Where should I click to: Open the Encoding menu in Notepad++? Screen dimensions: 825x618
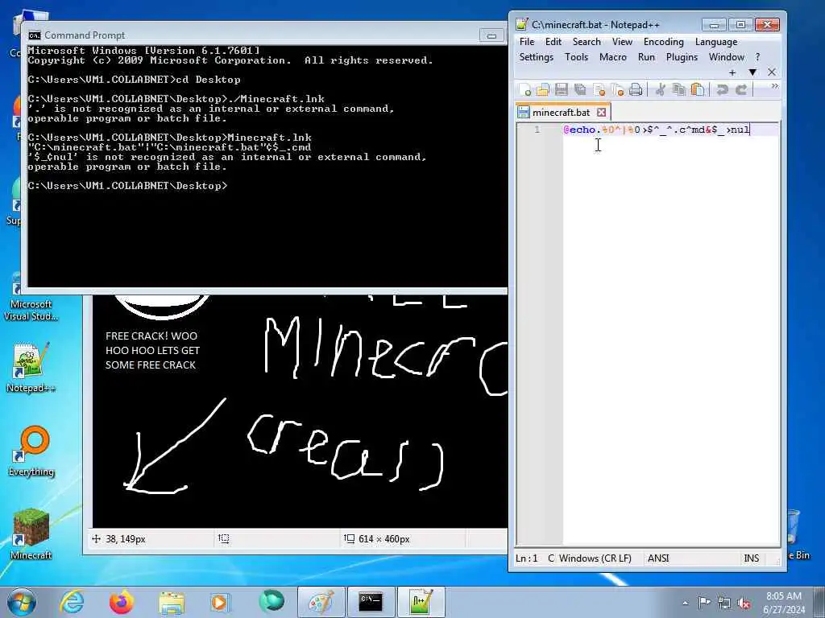[664, 42]
